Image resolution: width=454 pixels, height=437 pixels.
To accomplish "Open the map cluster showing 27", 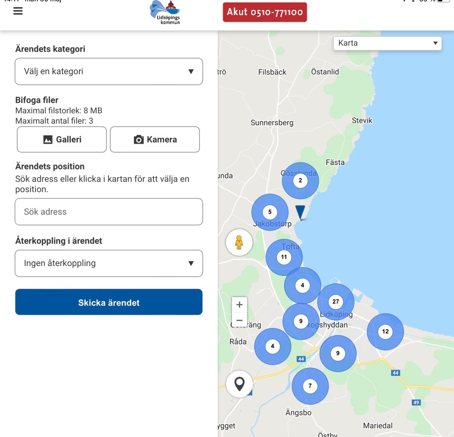I will point(336,302).
